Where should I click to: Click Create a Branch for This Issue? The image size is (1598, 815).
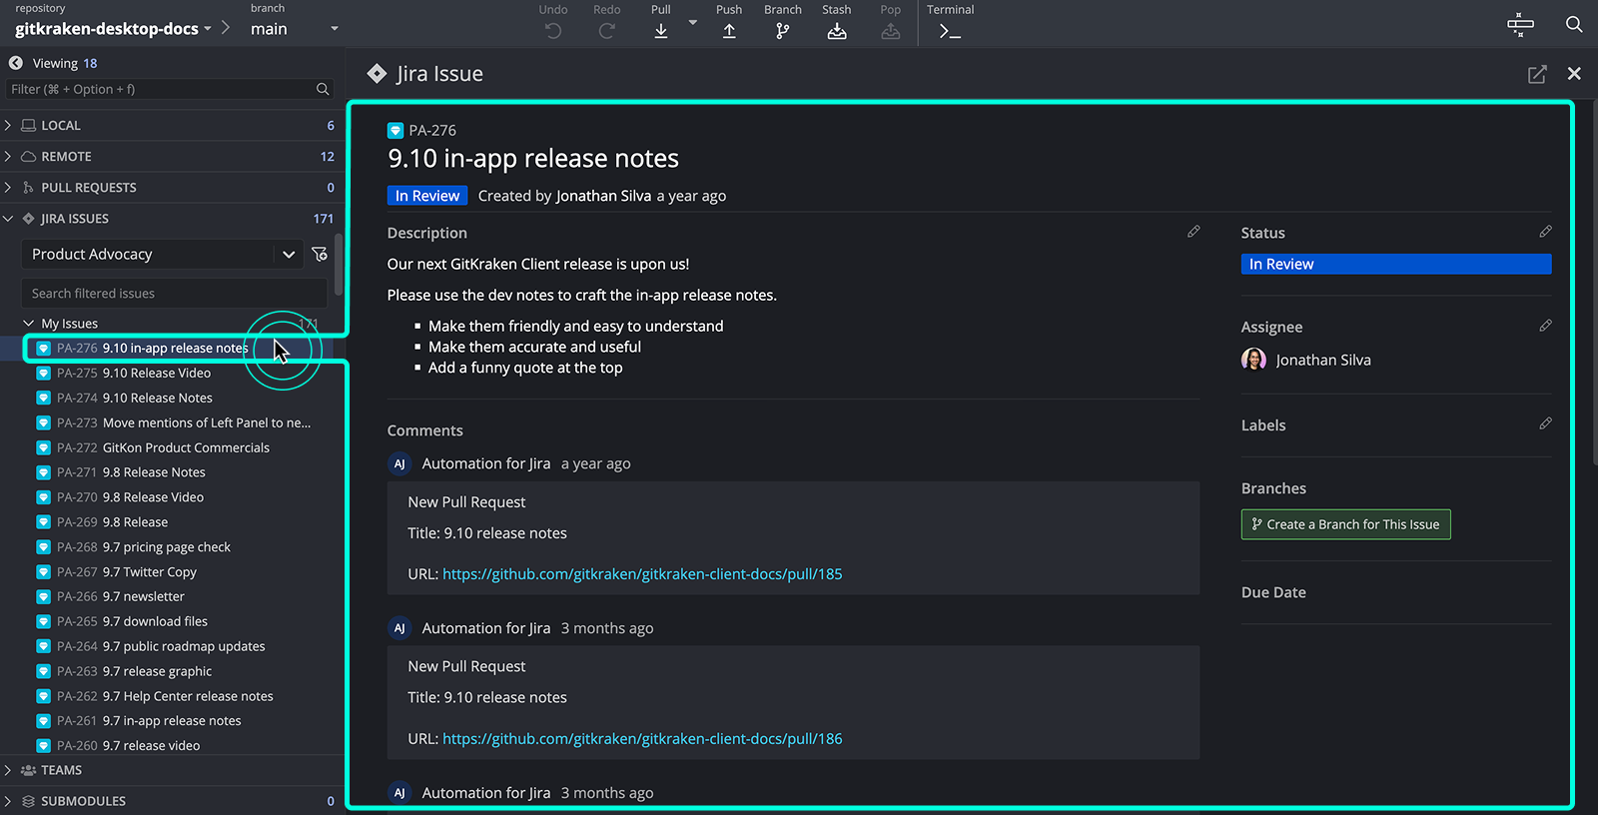coord(1345,524)
